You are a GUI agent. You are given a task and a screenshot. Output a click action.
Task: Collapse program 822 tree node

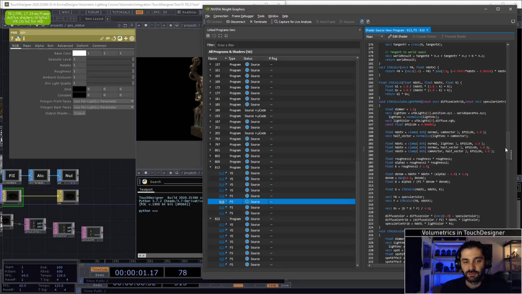click(x=210, y=219)
